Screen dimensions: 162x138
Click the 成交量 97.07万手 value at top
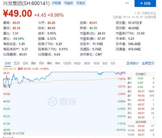135,23
